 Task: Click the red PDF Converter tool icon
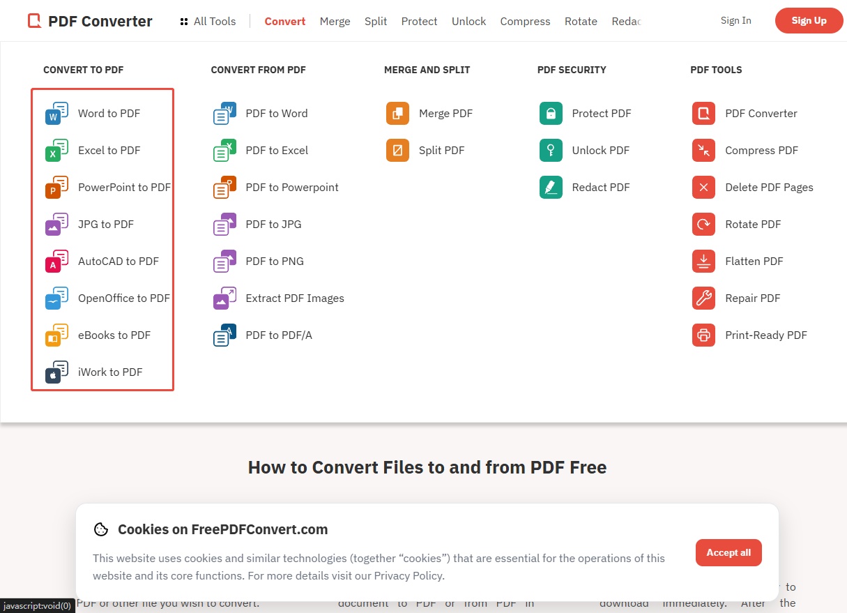tap(703, 113)
